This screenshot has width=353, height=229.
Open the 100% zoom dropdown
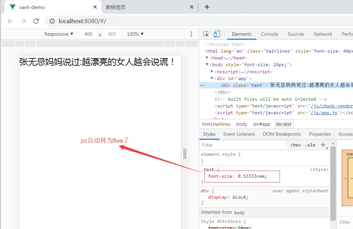(x=135, y=34)
